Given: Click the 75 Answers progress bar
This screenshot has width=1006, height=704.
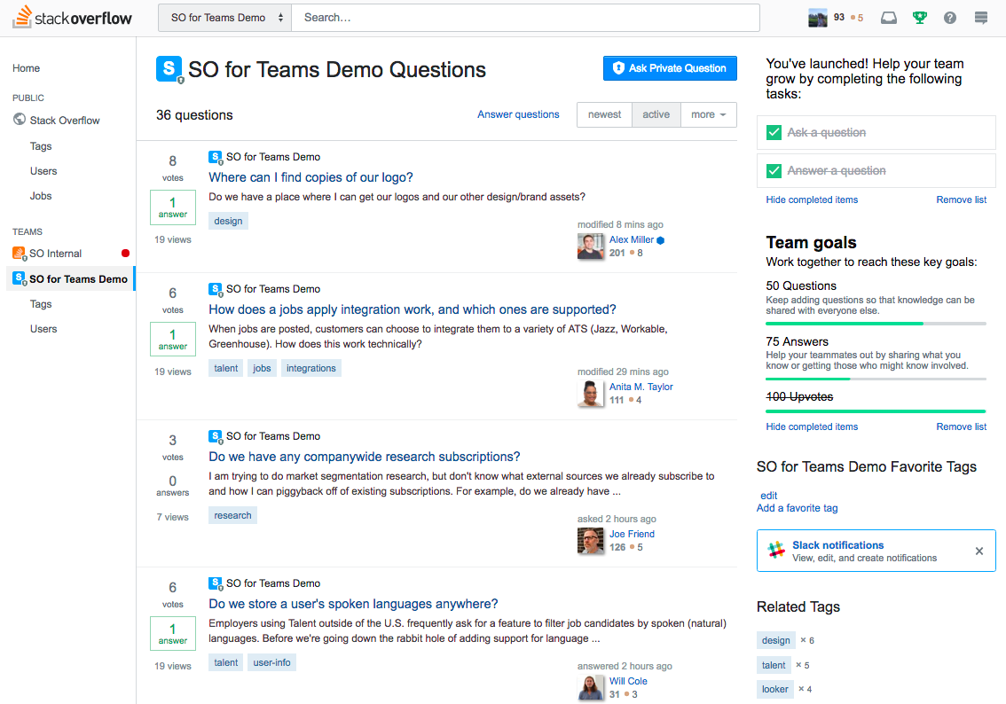Looking at the screenshot, I should point(876,379).
